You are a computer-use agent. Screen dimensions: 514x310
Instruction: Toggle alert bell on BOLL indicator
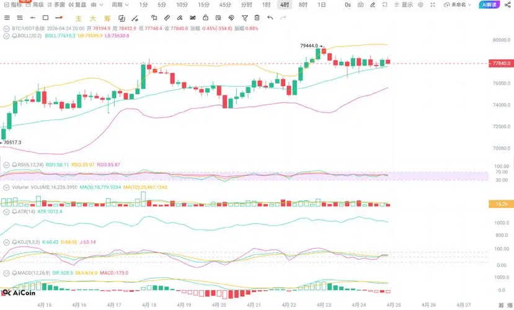14,36
